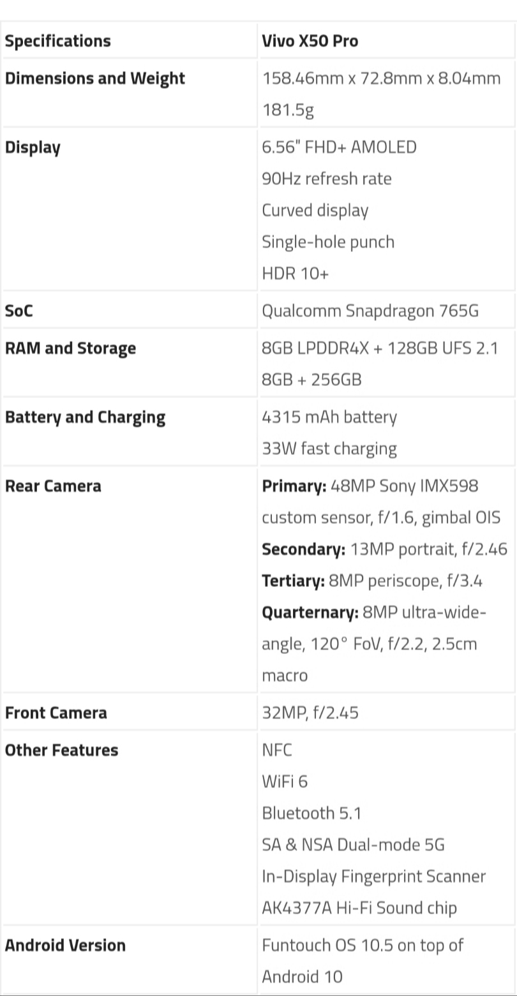Click the Specifications header cell
517x996 pixels.
pyautogui.click(x=128, y=41)
